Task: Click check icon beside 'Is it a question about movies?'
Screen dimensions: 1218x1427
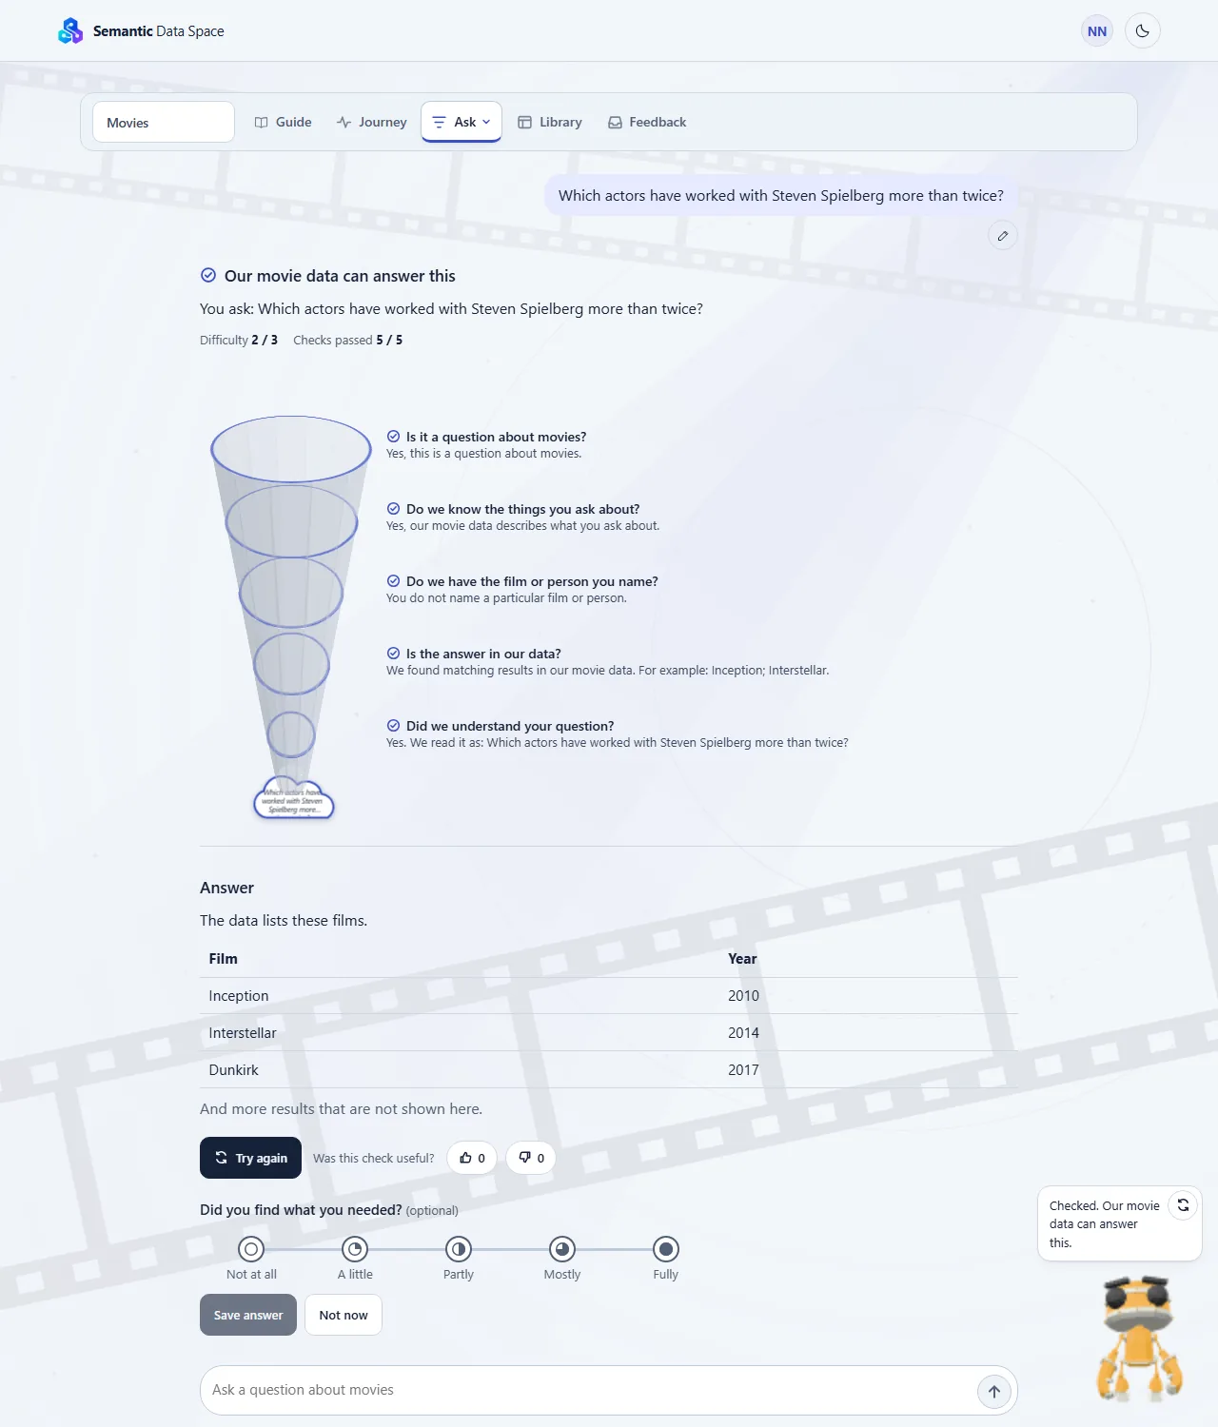Action: click(393, 437)
